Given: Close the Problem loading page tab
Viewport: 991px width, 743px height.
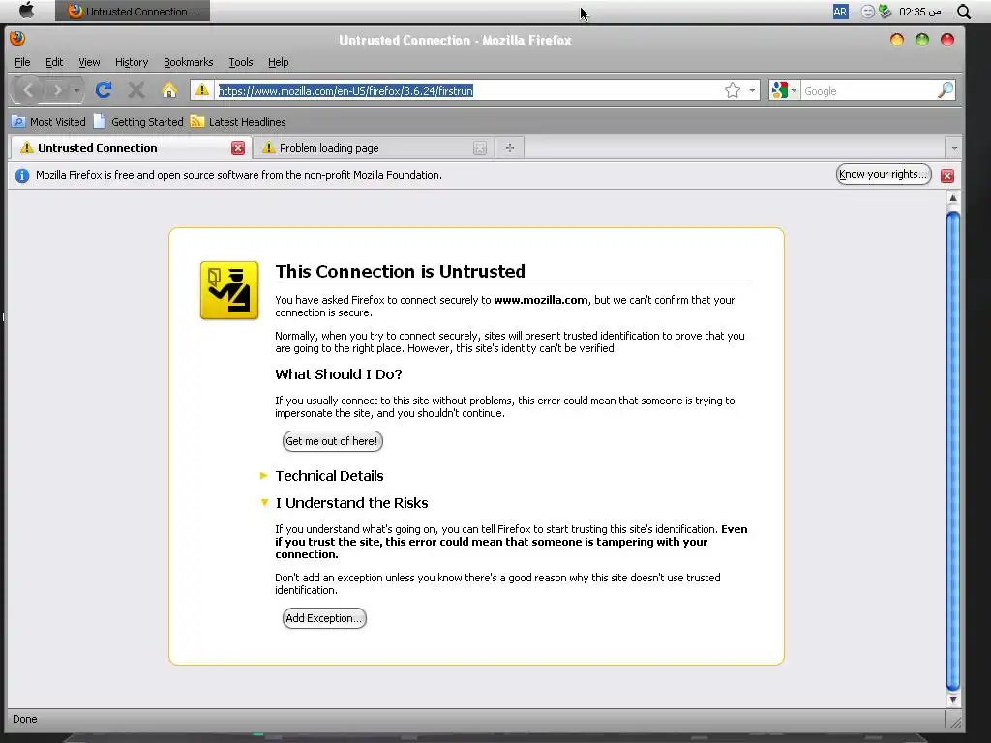Looking at the screenshot, I should pos(480,148).
